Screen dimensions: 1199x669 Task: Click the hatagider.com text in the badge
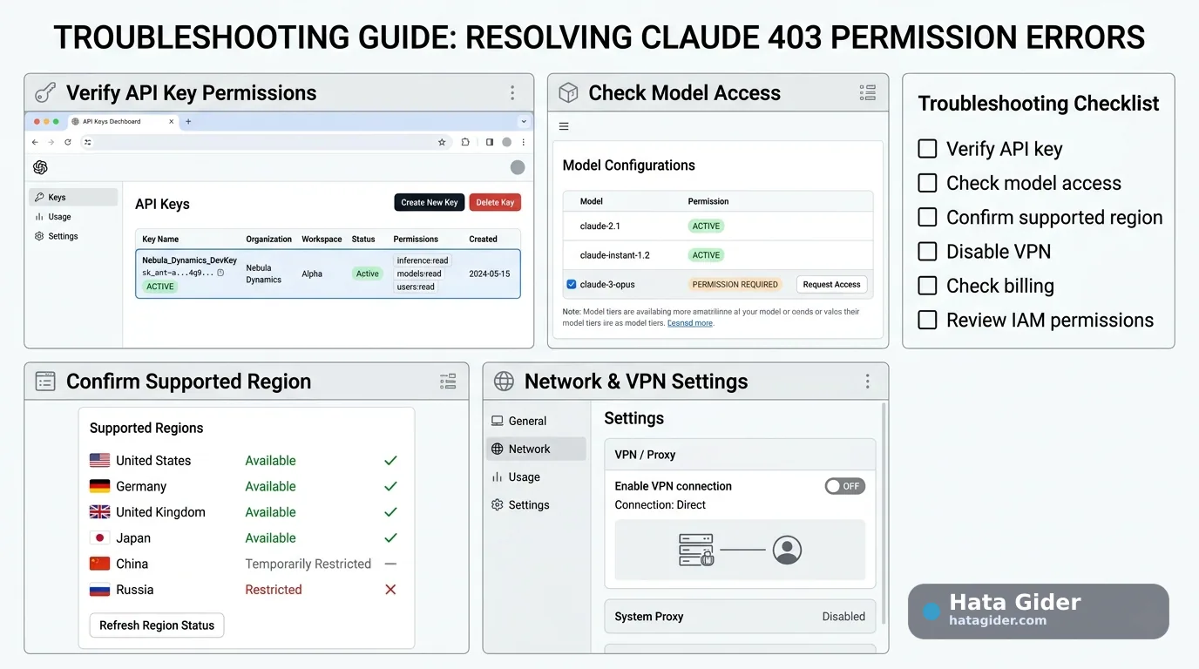tap(998, 620)
